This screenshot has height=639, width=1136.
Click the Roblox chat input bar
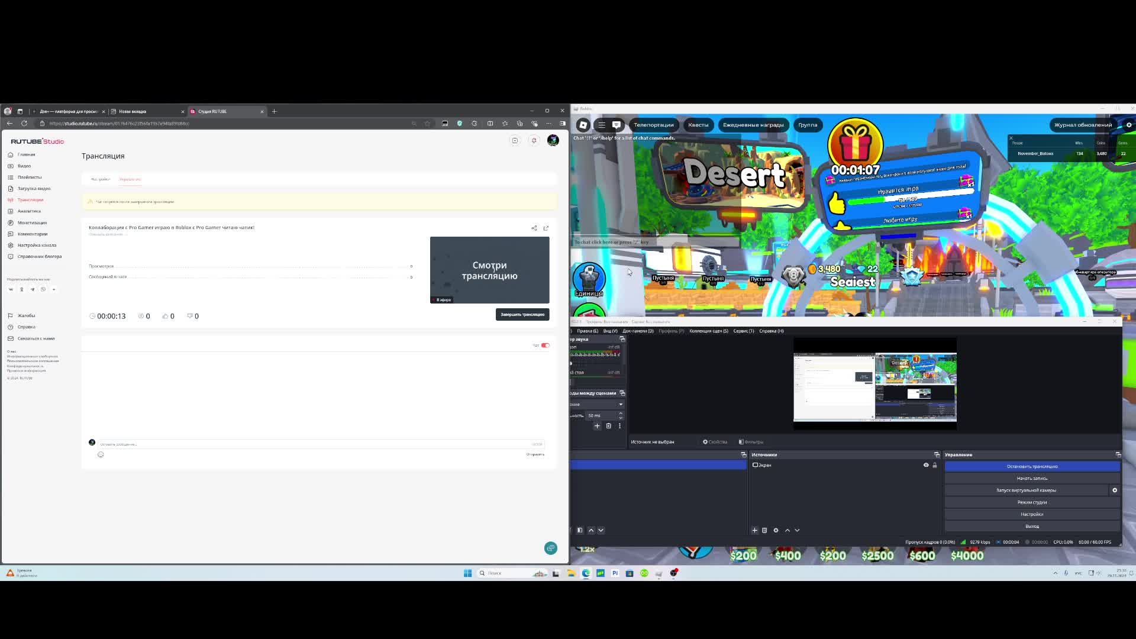pyautogui.click(x=656, y=242)
